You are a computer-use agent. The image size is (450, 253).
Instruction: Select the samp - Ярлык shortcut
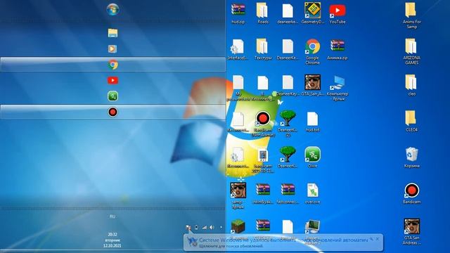pyautogui.click(x=238, y=195)
